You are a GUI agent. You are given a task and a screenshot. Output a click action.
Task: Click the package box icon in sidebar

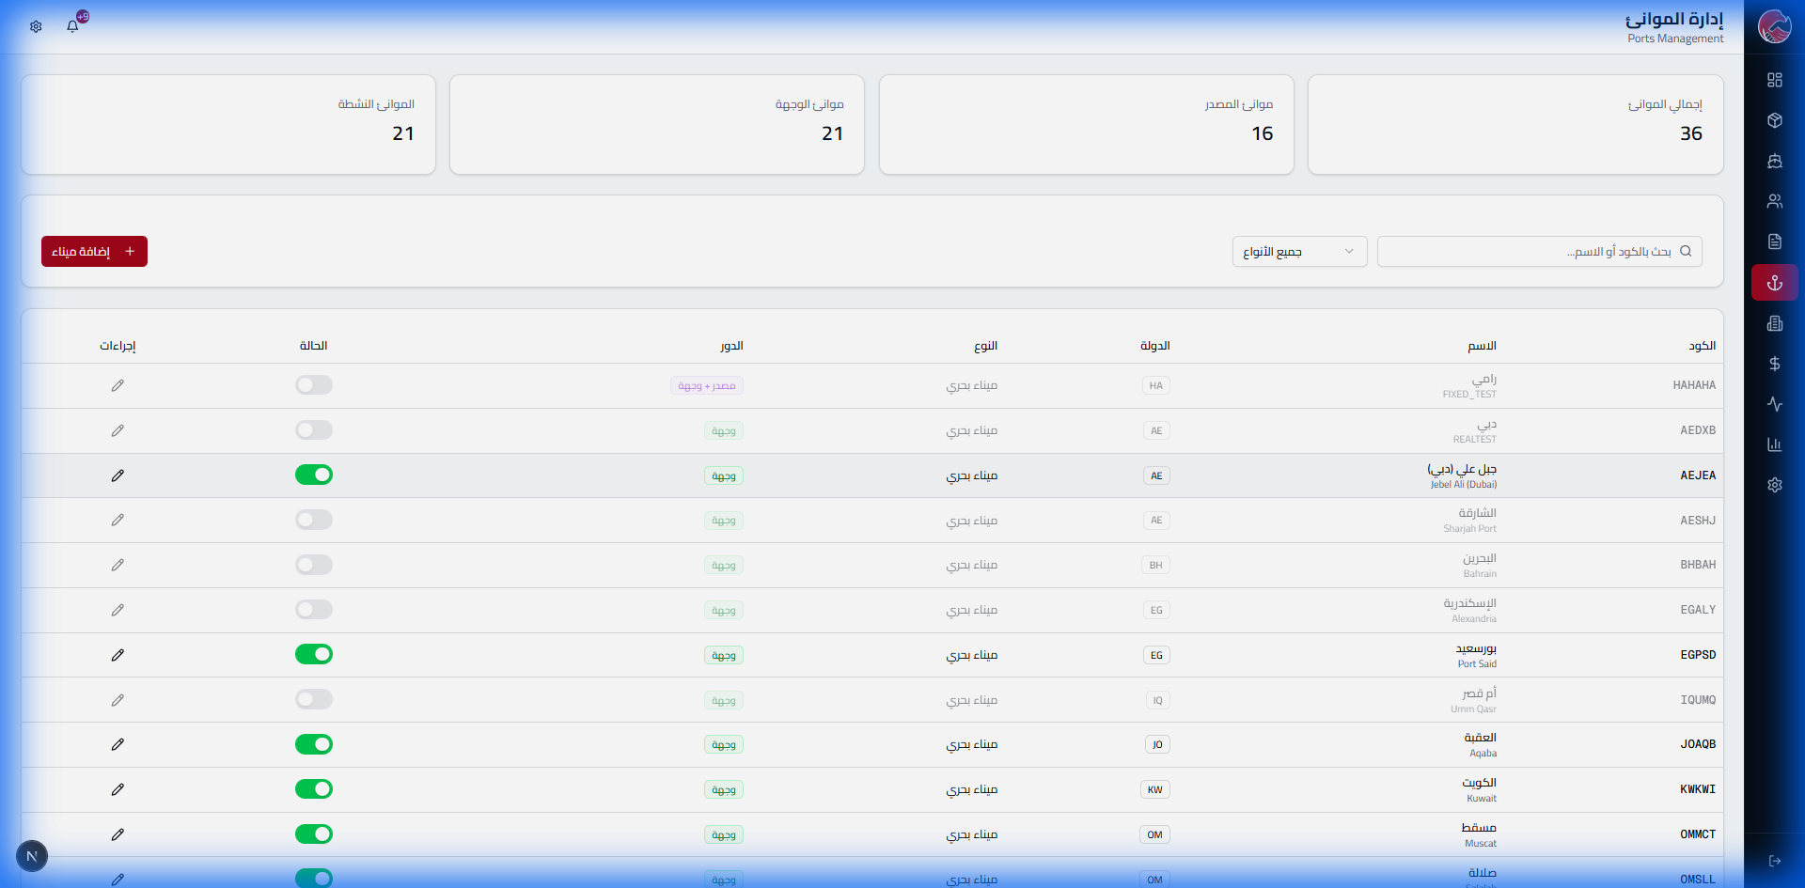[1774, 120]
